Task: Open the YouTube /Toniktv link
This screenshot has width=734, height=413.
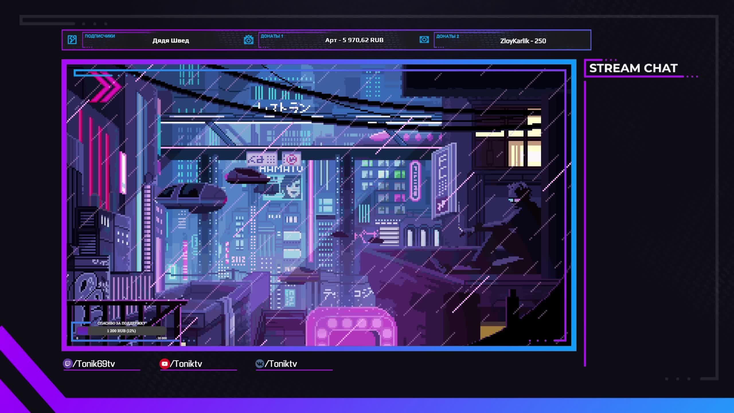Action: (186, 364)
